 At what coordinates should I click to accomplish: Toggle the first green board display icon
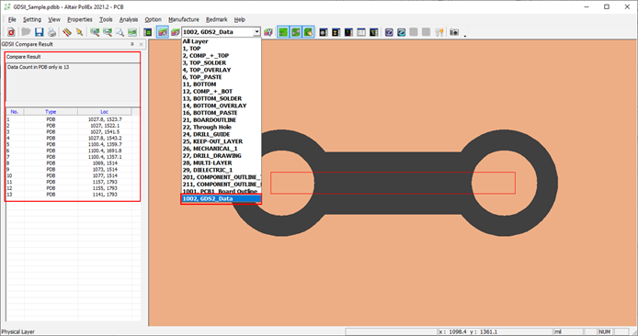pyautogui.click(x=283, y=32)
